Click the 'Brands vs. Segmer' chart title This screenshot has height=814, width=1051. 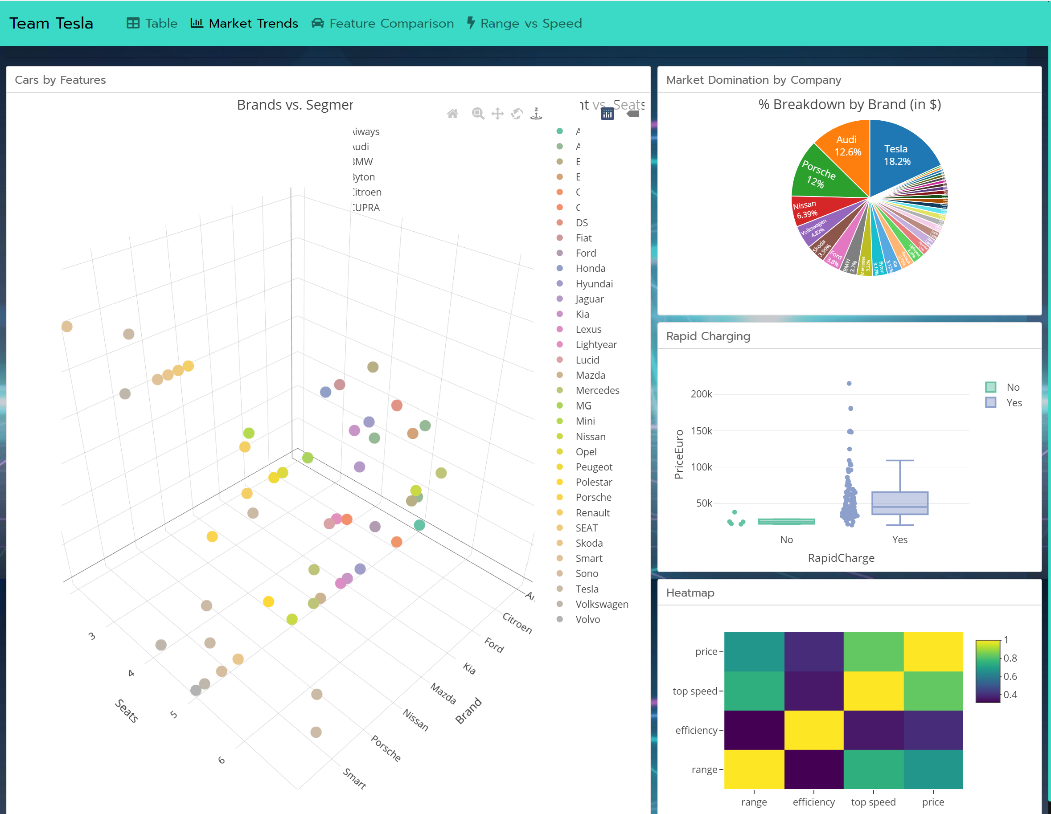pos(295,105)
